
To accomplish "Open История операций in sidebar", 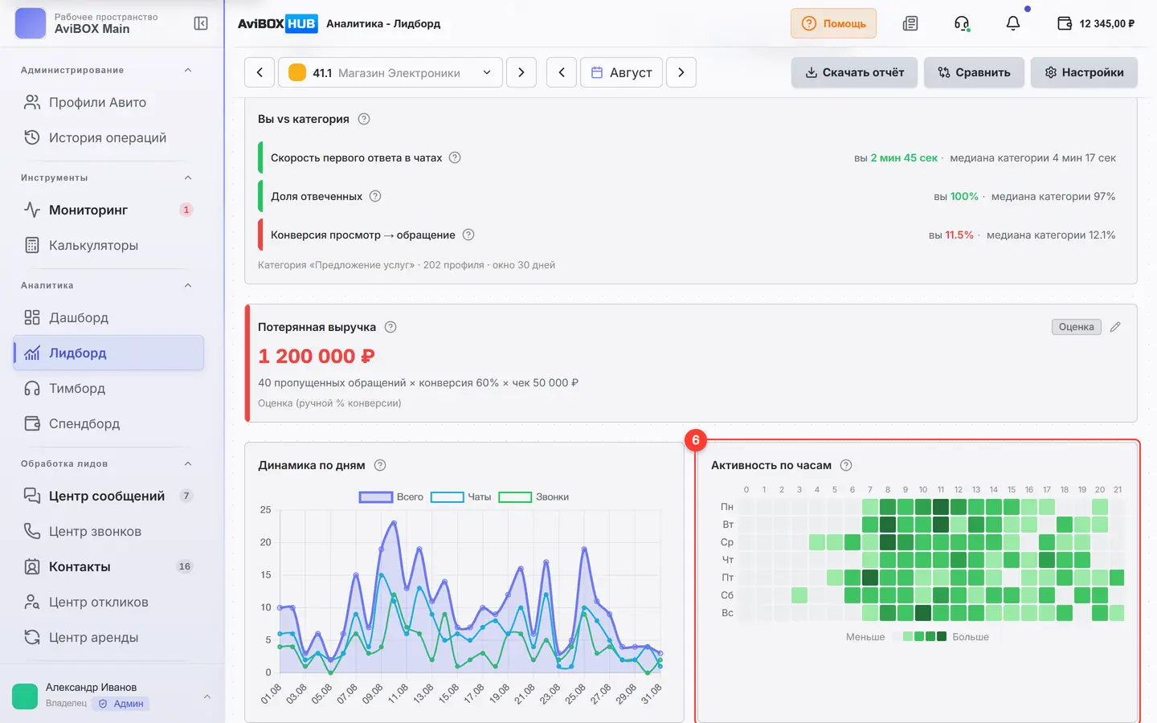I will (x=108, y=137).
